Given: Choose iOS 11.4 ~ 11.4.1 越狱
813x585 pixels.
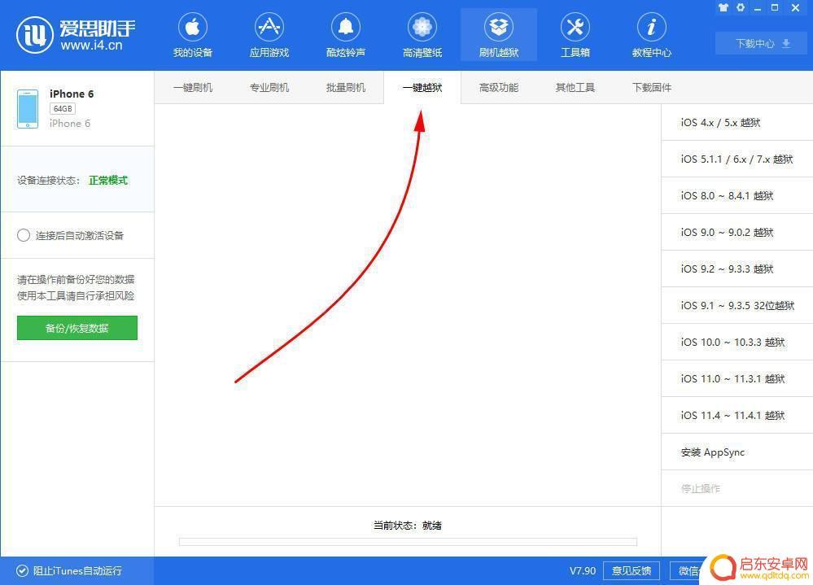Looking at the screenshot, I should point(737,416).
